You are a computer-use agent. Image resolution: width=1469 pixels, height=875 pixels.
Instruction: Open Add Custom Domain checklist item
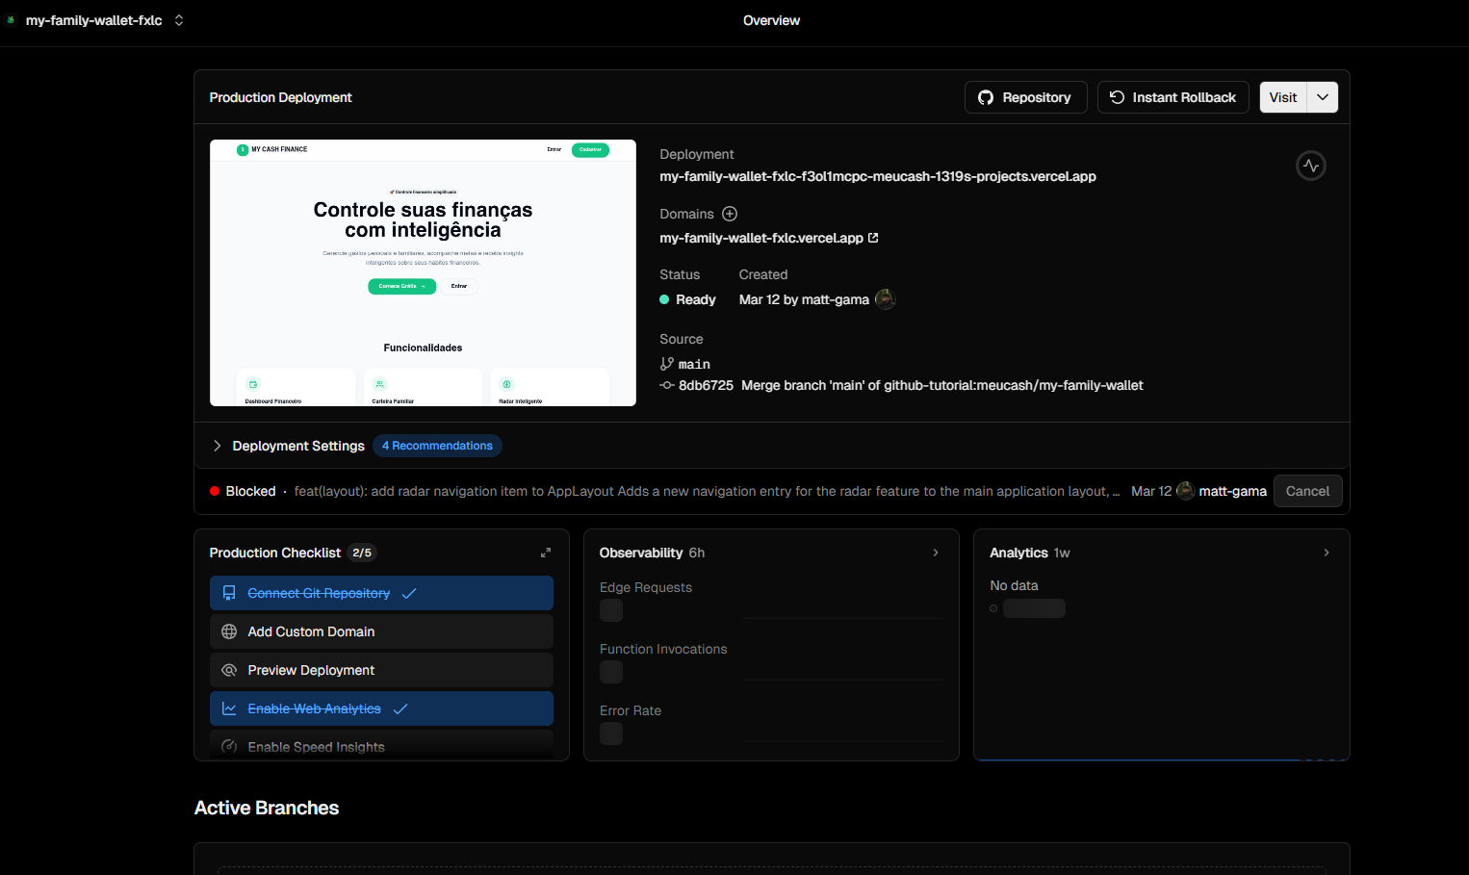(x=381, y=631)
